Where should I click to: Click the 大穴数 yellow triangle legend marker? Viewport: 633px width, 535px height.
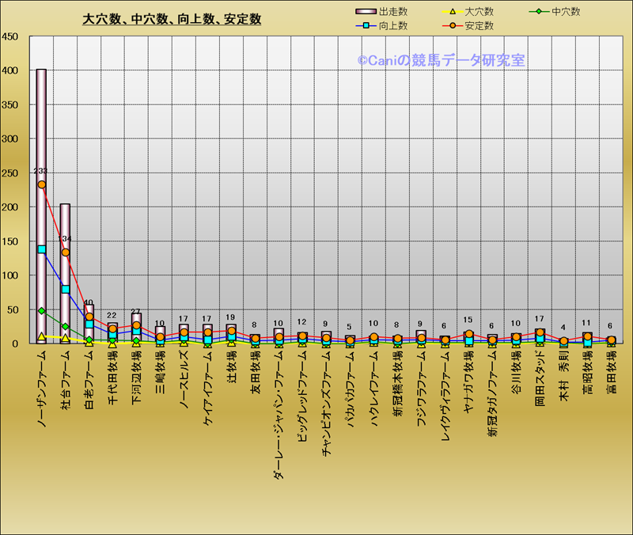(x=451, y=12)
